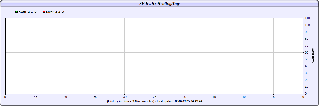Click the 70 value on KwHr axis
Screen dimensions: 319x106
pyautogui.click(x=307, y=46)
